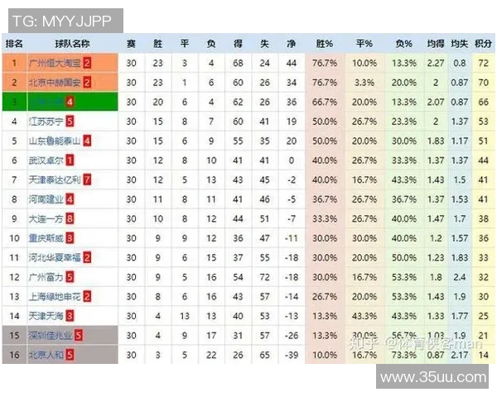Viewport: 497px width, 397px height.
Task: Sort by the 排名 column header
Action: pyautogui.click(x=14, y=43)
